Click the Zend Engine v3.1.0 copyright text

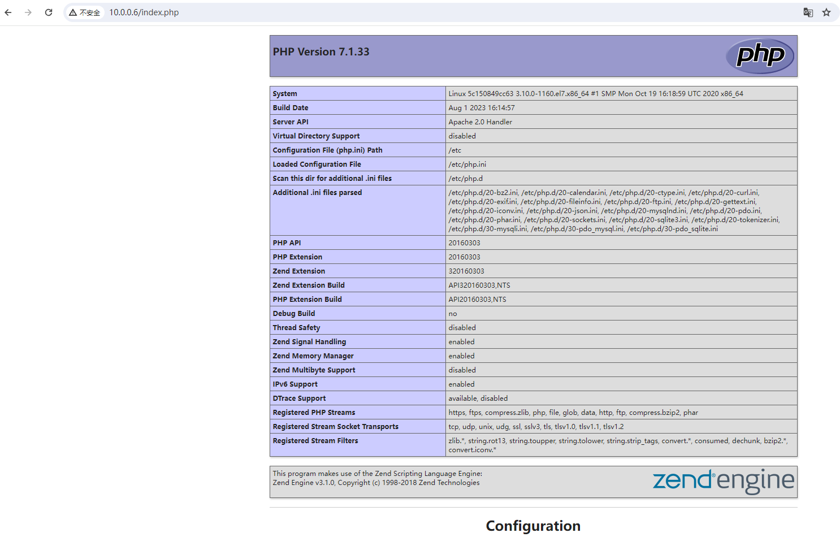tap(376, 483)
